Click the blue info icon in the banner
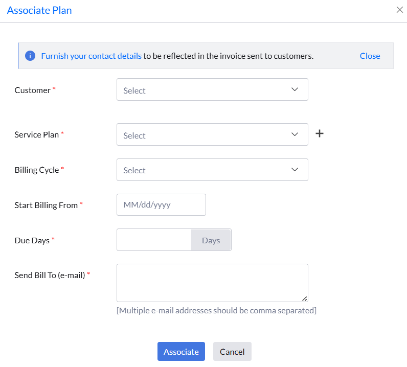The width and height of the screenshot is (407, 367). click(30, 56)
